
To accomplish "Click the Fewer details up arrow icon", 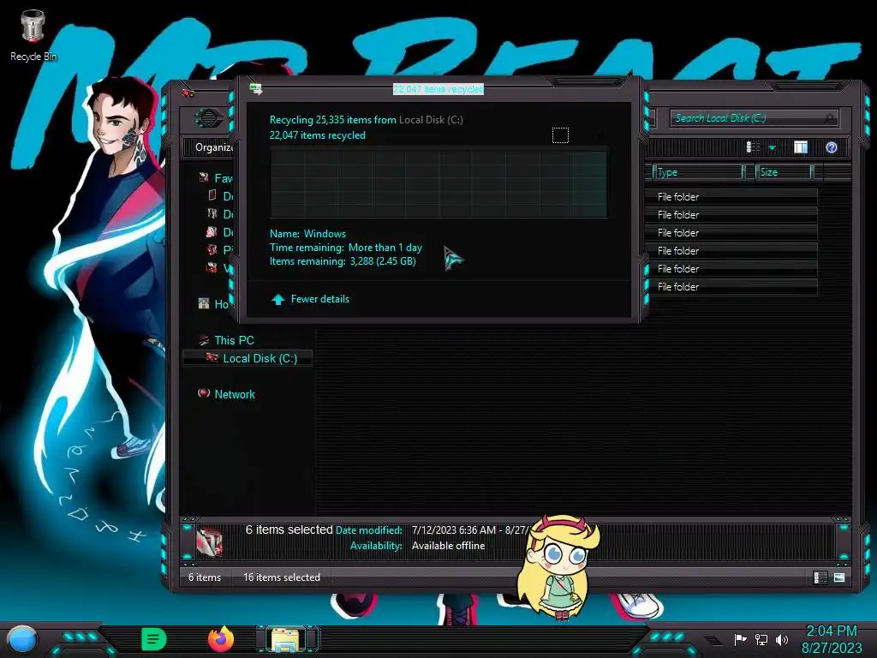I will coord(278,299).
